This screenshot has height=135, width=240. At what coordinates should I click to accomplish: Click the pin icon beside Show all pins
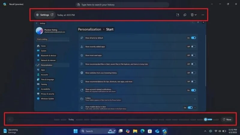(82, 38)
